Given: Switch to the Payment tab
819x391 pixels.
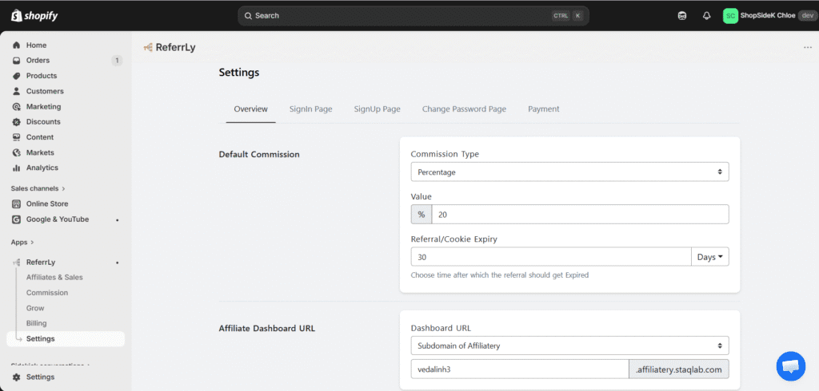Looking at the screenshot, I should click(543, 109).
